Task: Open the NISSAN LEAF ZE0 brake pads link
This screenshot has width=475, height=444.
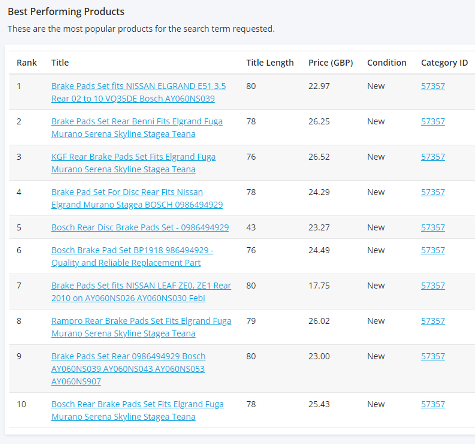Action: 141,292
